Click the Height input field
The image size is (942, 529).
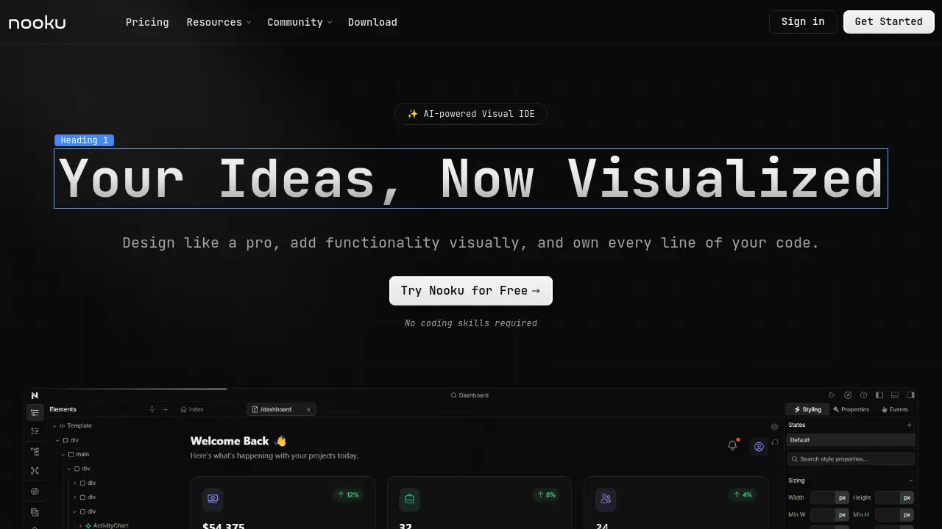point(888,497)
